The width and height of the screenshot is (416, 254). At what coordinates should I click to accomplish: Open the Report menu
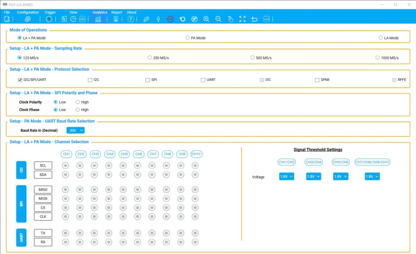pos(117,12)
